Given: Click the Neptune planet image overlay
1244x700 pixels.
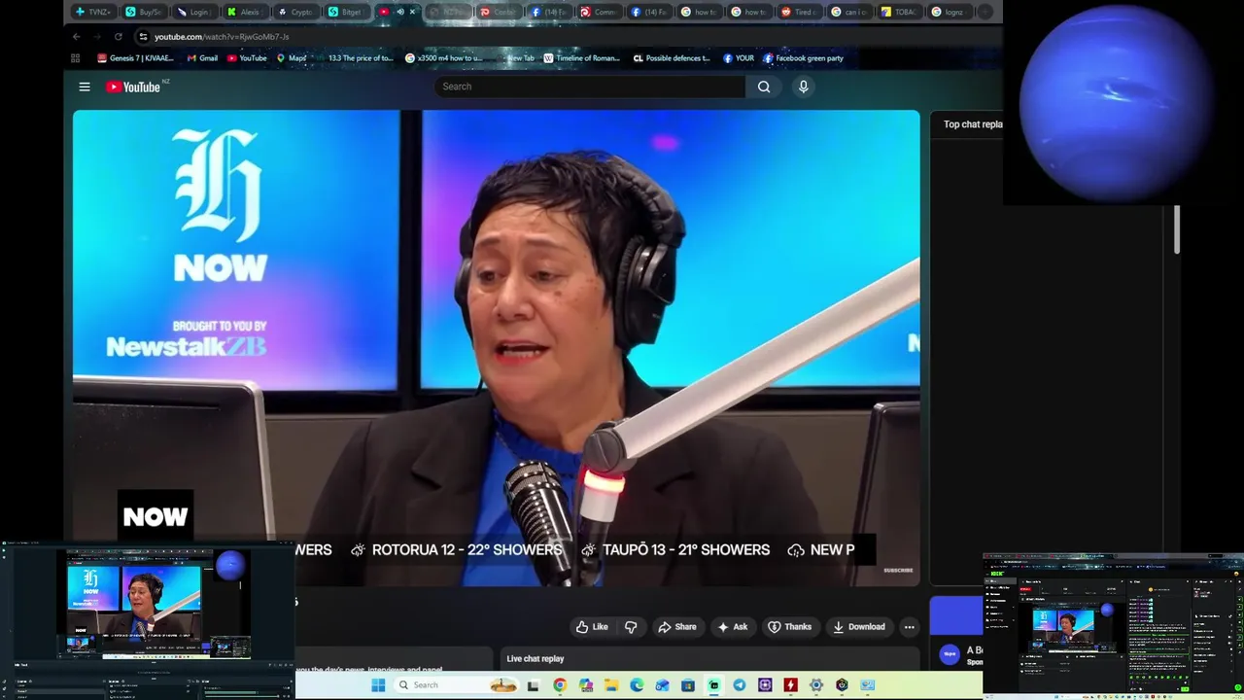Looking at the screenshot, I should pyautogui.click(x=1115, y=103).
